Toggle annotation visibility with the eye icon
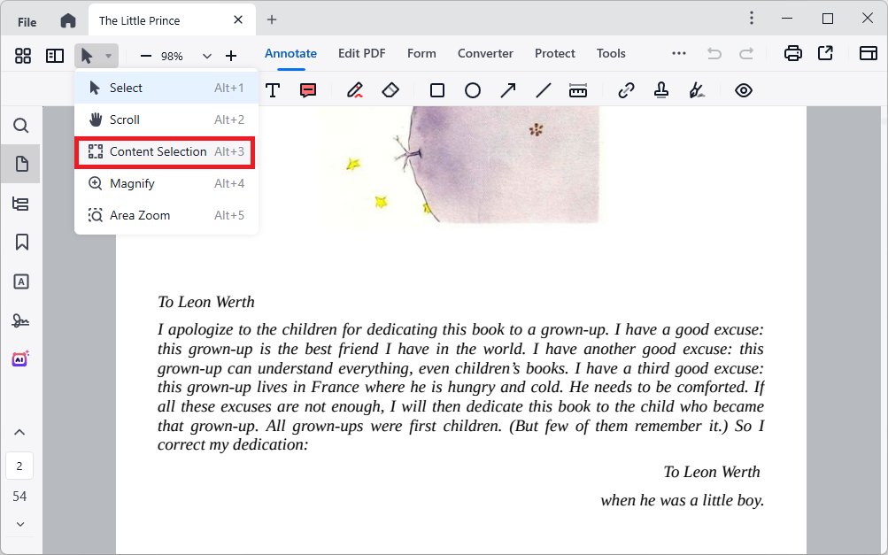This screenshot has width=888, height=555. click(743, 89)
